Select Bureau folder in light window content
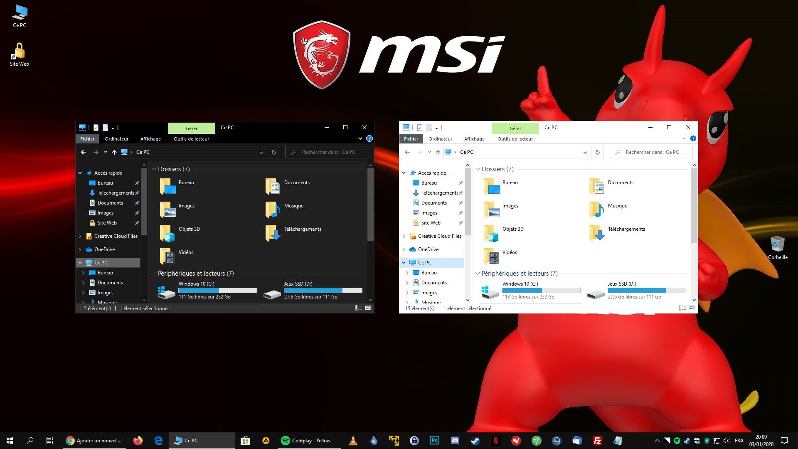798x449 pixels. [501, 186]
